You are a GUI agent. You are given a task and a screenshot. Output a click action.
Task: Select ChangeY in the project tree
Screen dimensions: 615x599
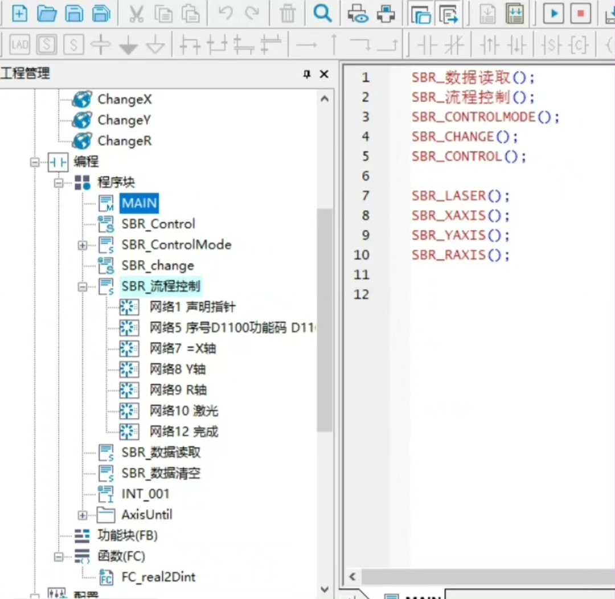pos(124,120)
